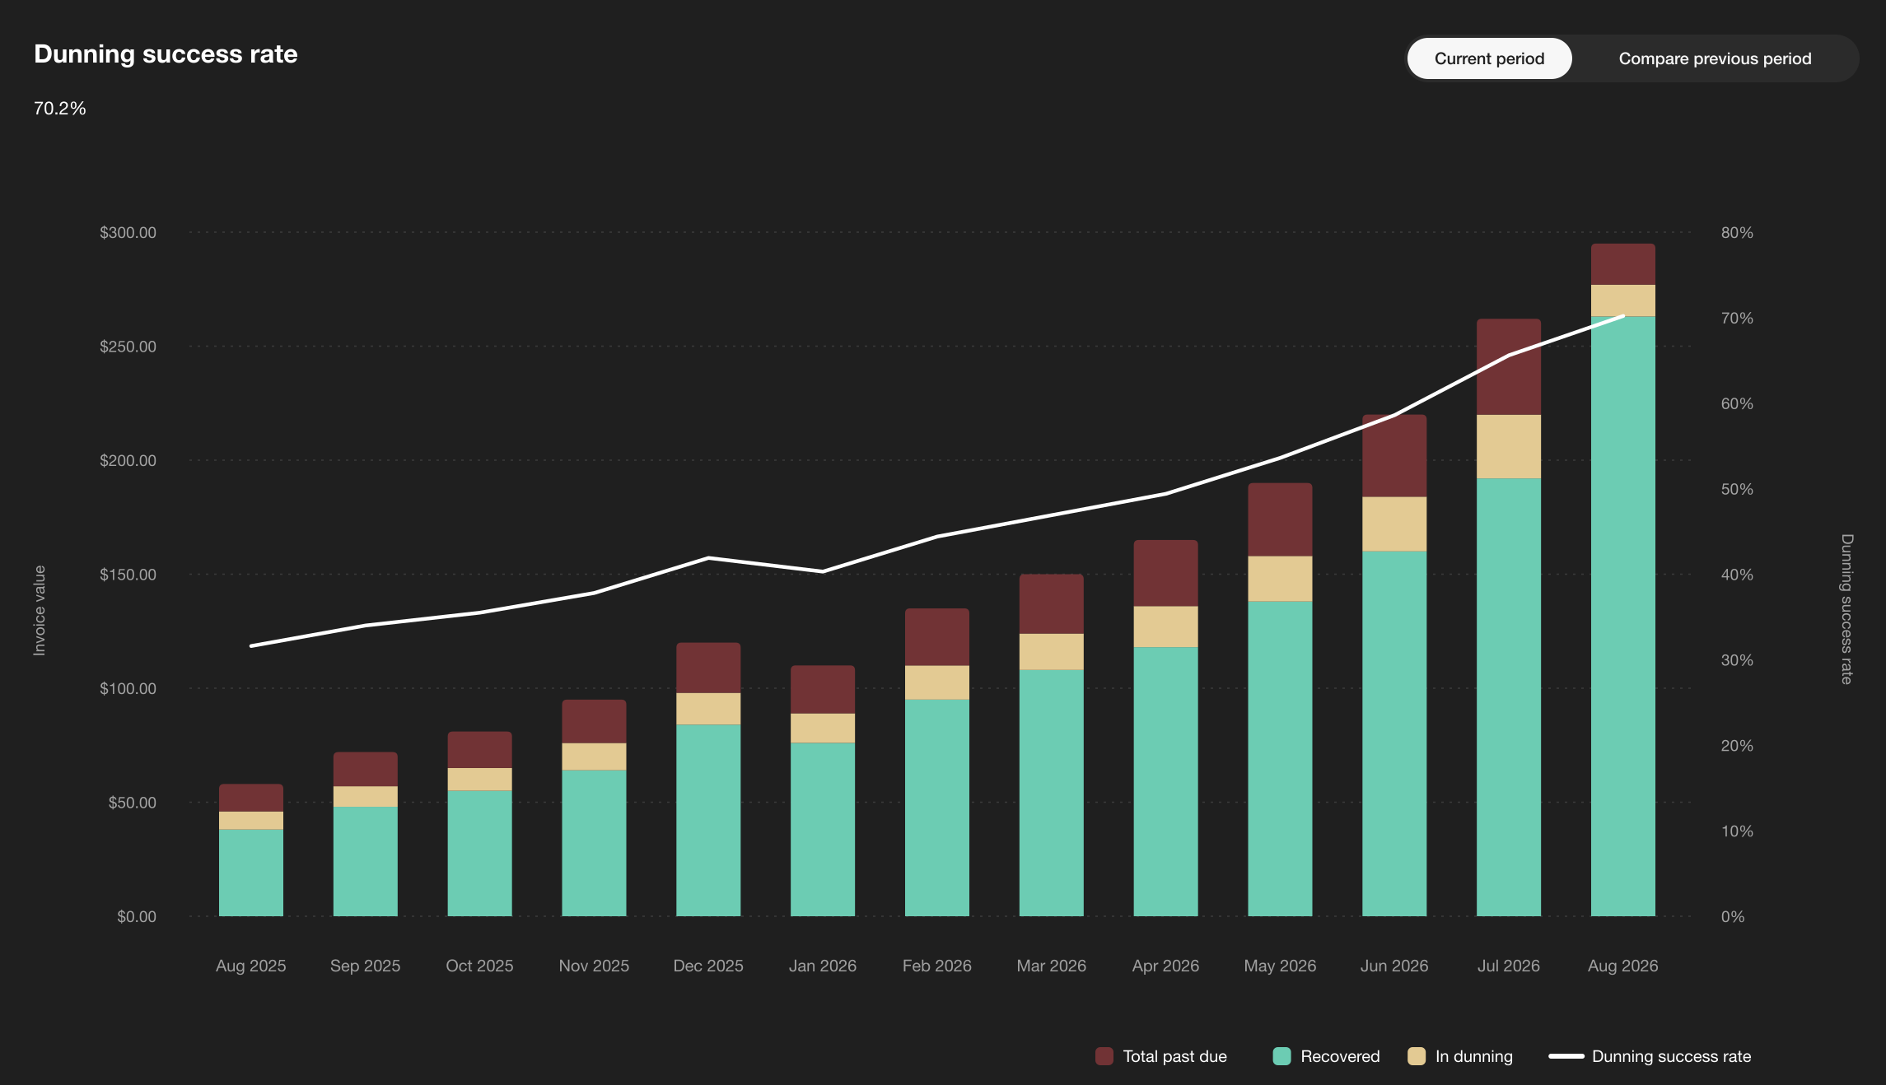The image size is (1886, 1085).
Task: Toggle the Dunning success rate legend line
Action: tap(1566, 1056)
